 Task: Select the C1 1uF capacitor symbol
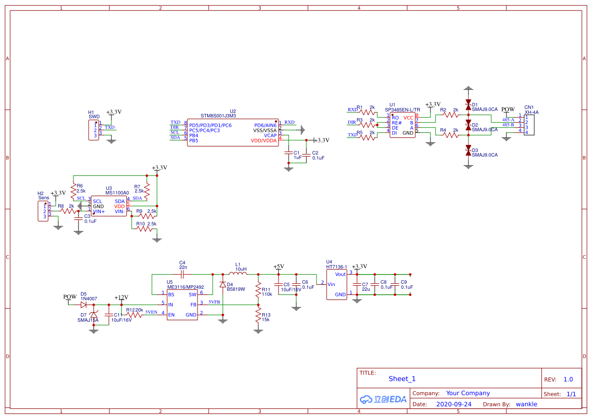click(289, 153)
